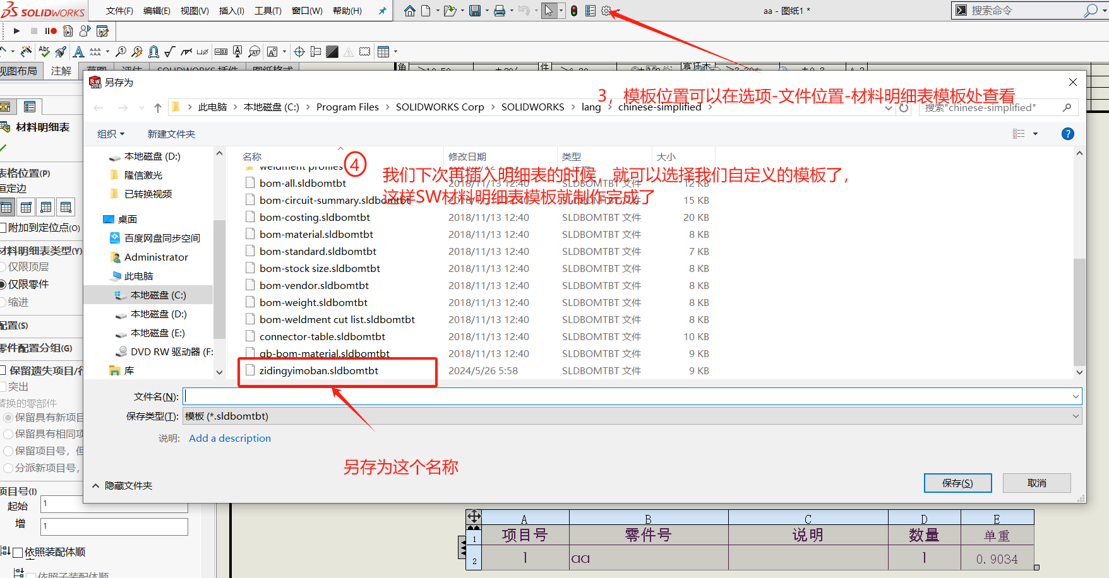Screen dimensions: 1109x578
Task: Insert a Note with the A icon
Action: pos(78,52)
